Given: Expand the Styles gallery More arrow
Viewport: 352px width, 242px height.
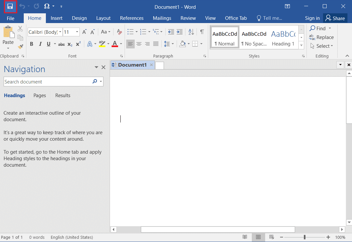Looking at the screenshot, I should [x=301, y=45].
